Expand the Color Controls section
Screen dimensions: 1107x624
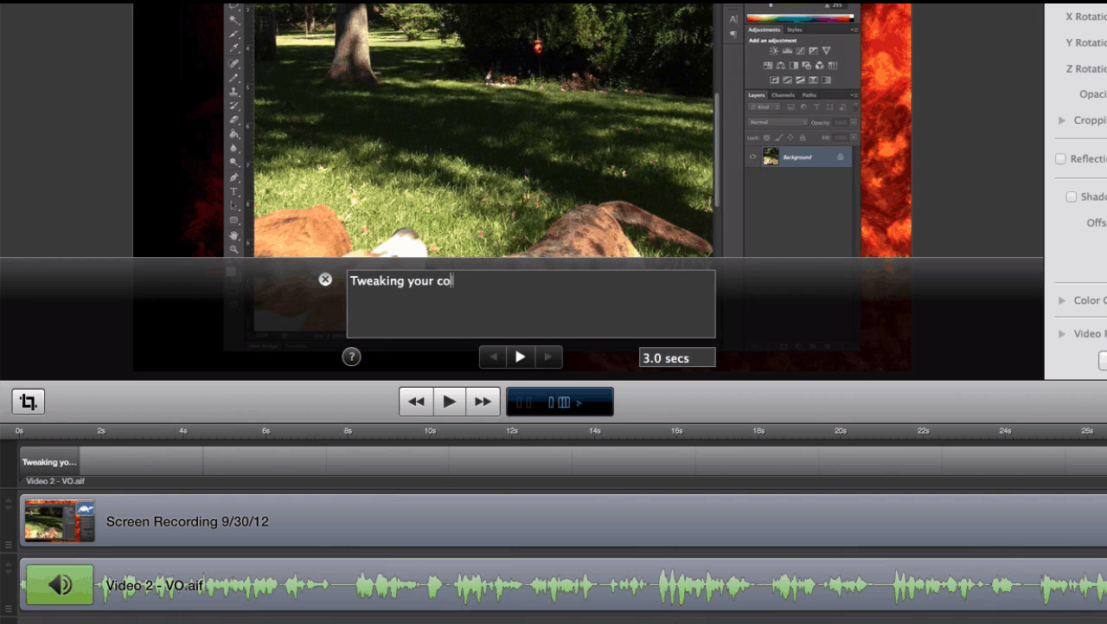[x=1061, y=300]
